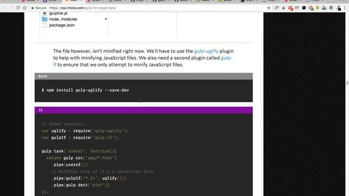Viewport: 349px width, 196px height.
Task: Select the node_modules folder name
Action: click(63, 19)
